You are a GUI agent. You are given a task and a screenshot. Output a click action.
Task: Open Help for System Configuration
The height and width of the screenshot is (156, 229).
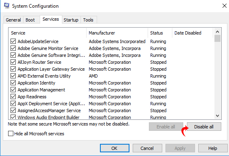click(x=213, y=148)
